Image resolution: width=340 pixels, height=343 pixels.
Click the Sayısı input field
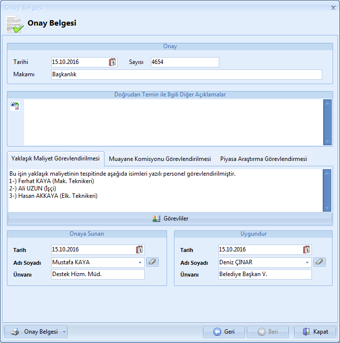coord(184,62)
